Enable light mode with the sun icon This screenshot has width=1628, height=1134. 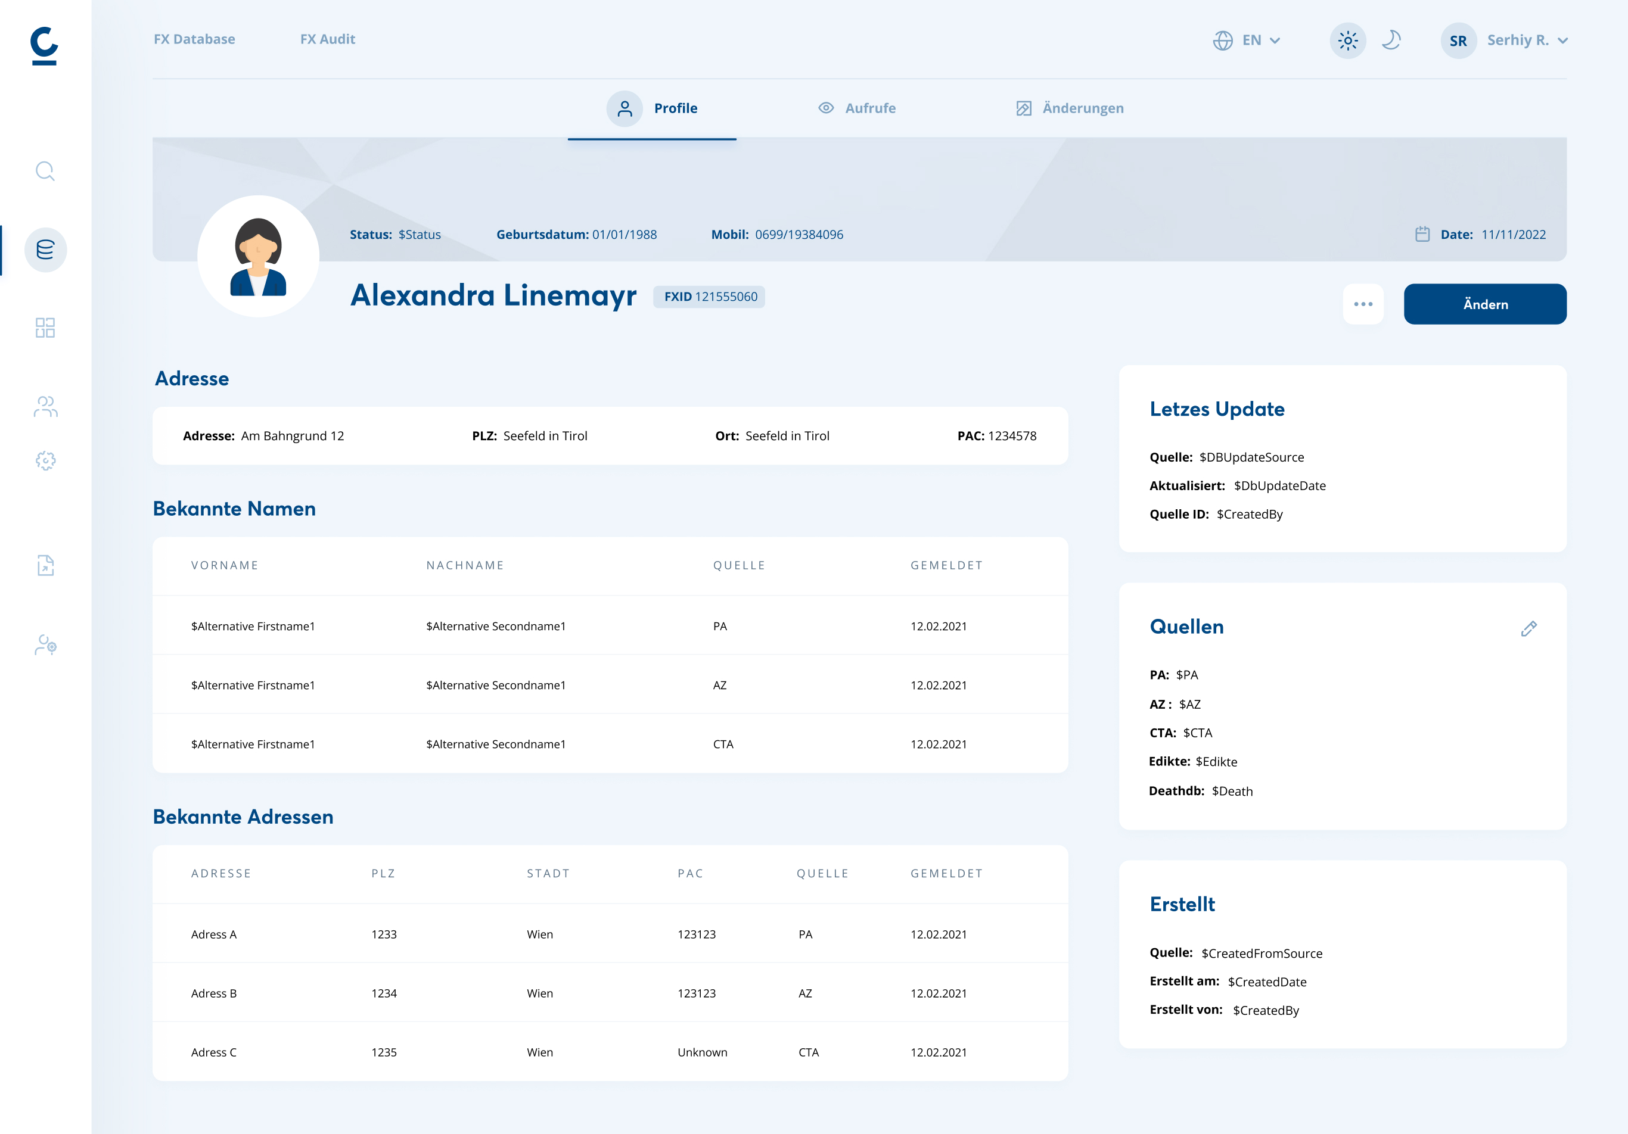(x=1347, y=40)
